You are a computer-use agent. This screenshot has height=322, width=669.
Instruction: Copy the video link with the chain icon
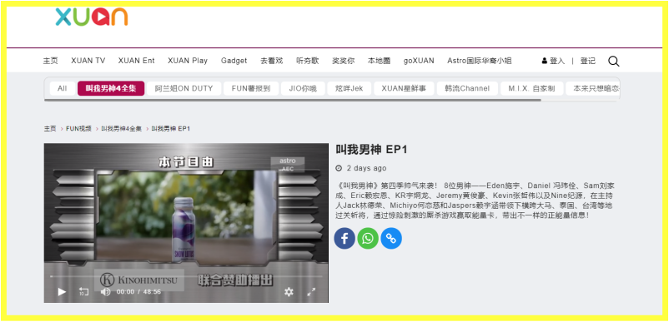[391, 238]
